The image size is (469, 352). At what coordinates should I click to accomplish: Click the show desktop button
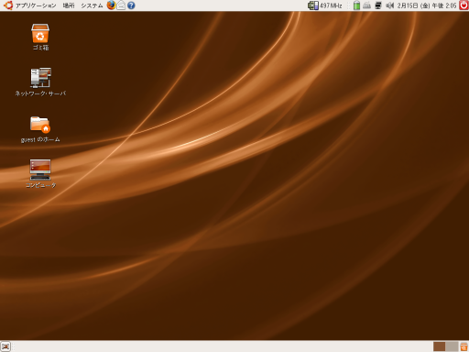(x=5, y=346)
